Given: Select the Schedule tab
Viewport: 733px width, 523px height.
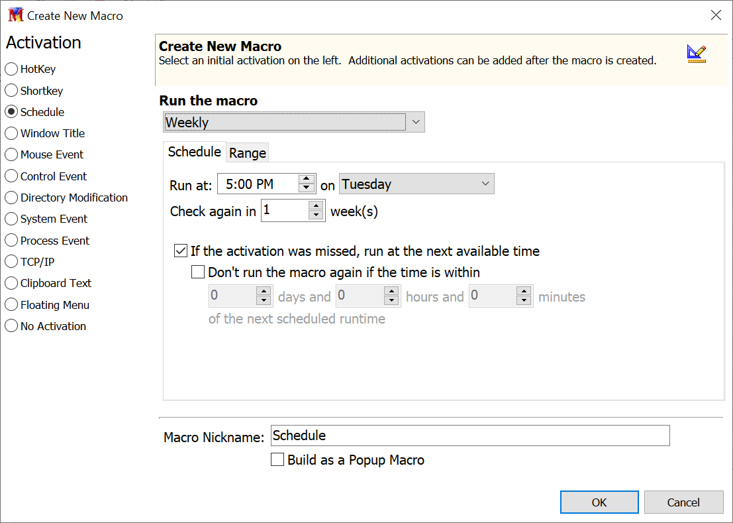Looking at the screenshot, I should [194, 152].
